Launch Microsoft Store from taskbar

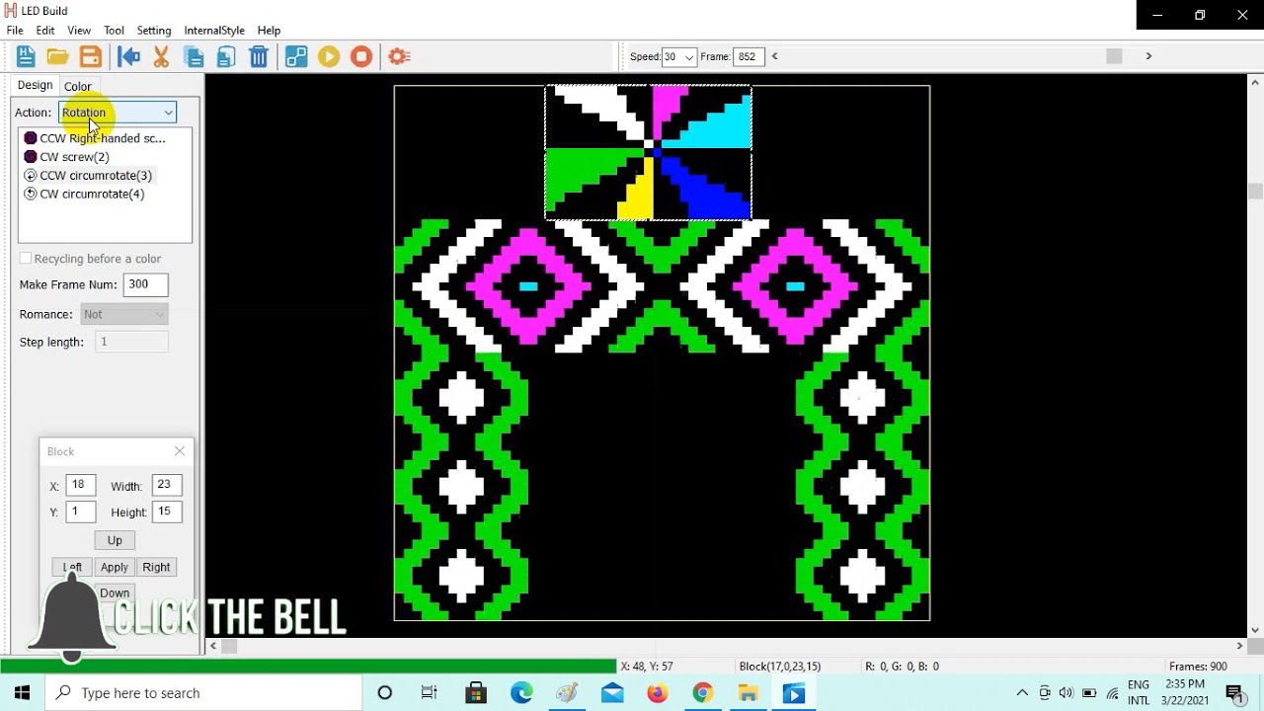(x=476, y=693)
